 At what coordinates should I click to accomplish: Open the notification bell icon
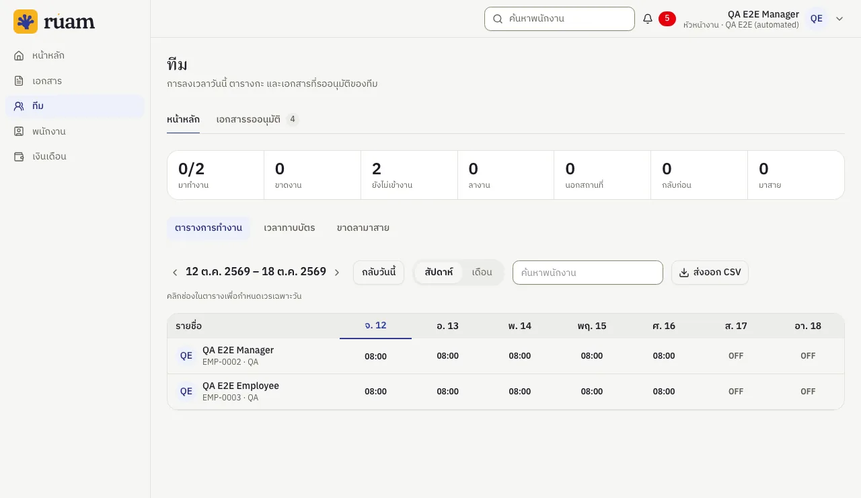(x=648, y=19)
